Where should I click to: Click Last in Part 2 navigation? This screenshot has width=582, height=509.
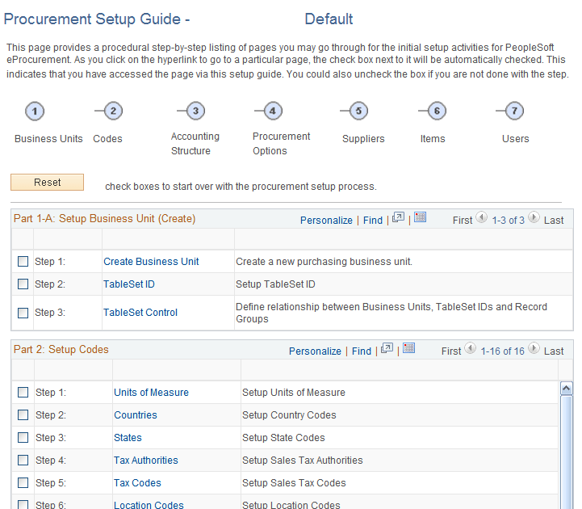tap(554, 351)
